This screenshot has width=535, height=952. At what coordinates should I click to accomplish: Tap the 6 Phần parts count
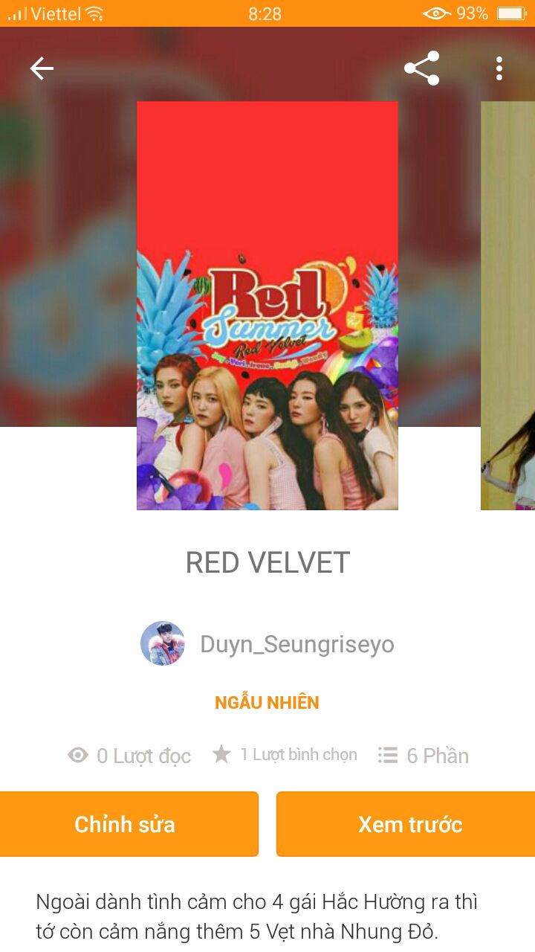(438, 756)
